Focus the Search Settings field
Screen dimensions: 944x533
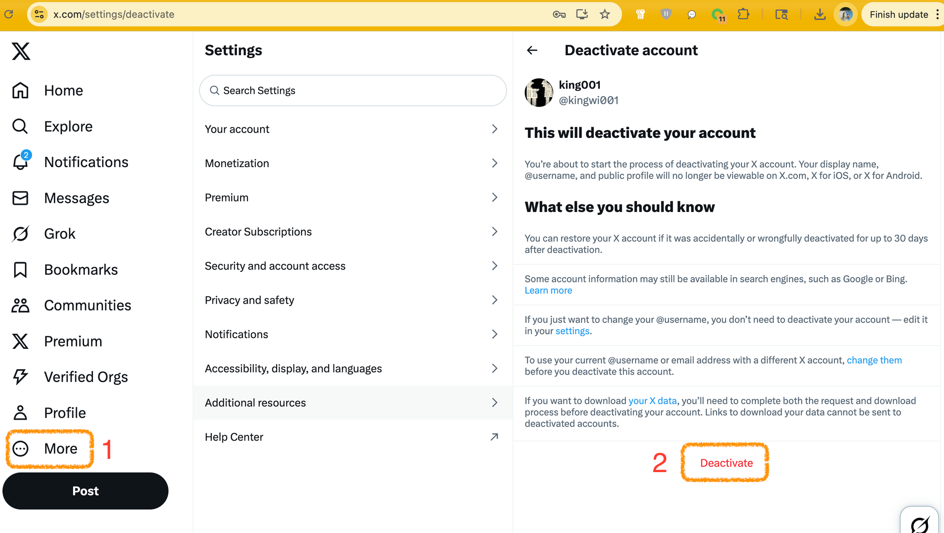353,90
